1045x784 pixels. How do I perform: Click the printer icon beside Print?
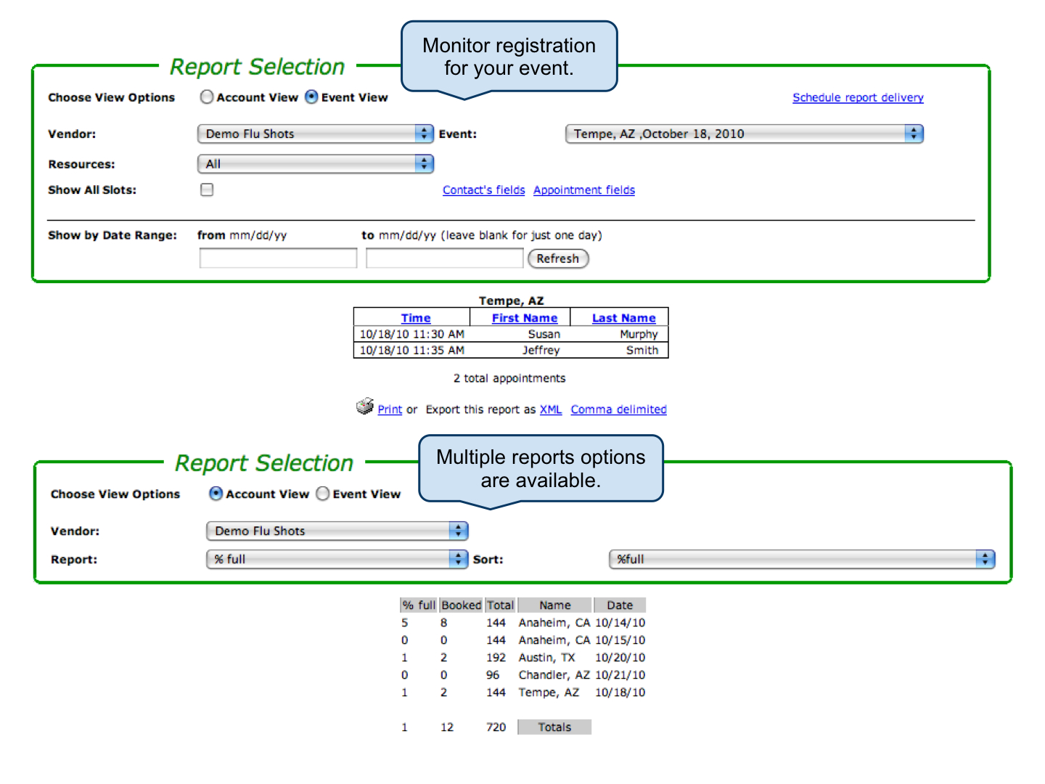365,406
